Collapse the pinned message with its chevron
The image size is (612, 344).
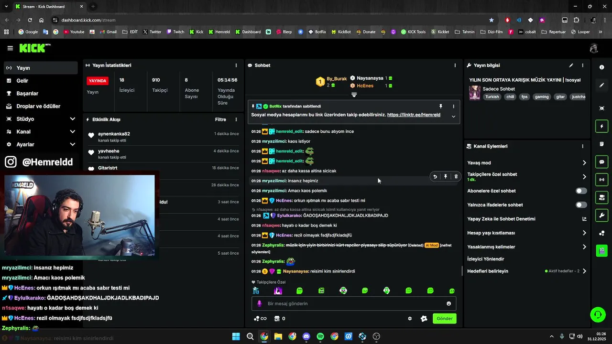tap(453, 116)
